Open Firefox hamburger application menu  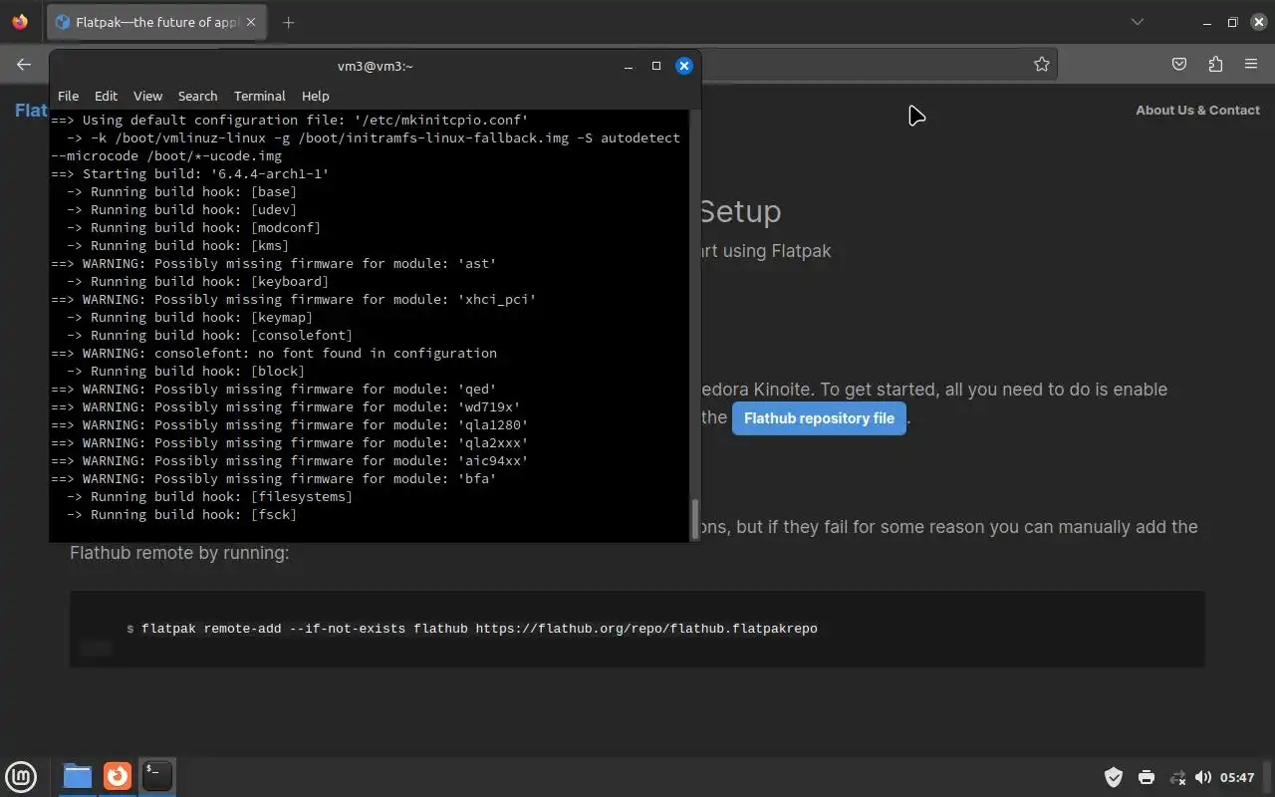[1251, 64]
